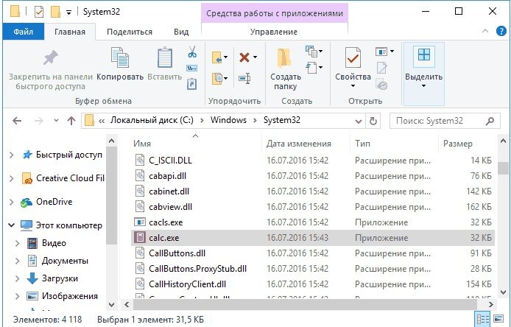
Task: Click the search magnifier icon
Action: pyautogui.click(x=490, y=121)
